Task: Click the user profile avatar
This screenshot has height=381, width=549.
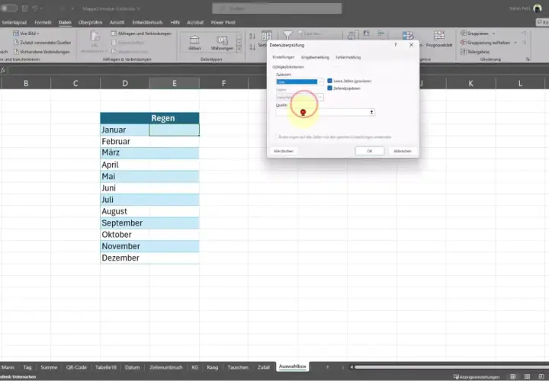Action: (x=538, y=8)
